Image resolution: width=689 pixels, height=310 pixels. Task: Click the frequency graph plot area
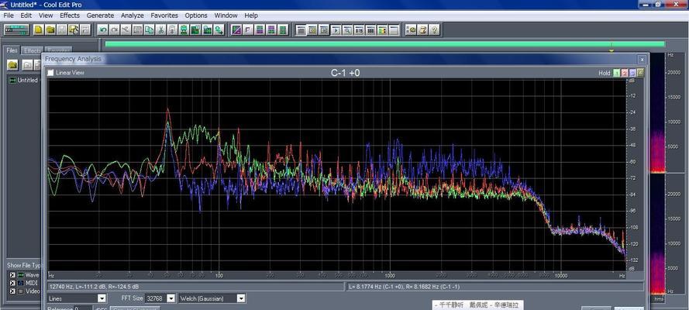[336, 174]
